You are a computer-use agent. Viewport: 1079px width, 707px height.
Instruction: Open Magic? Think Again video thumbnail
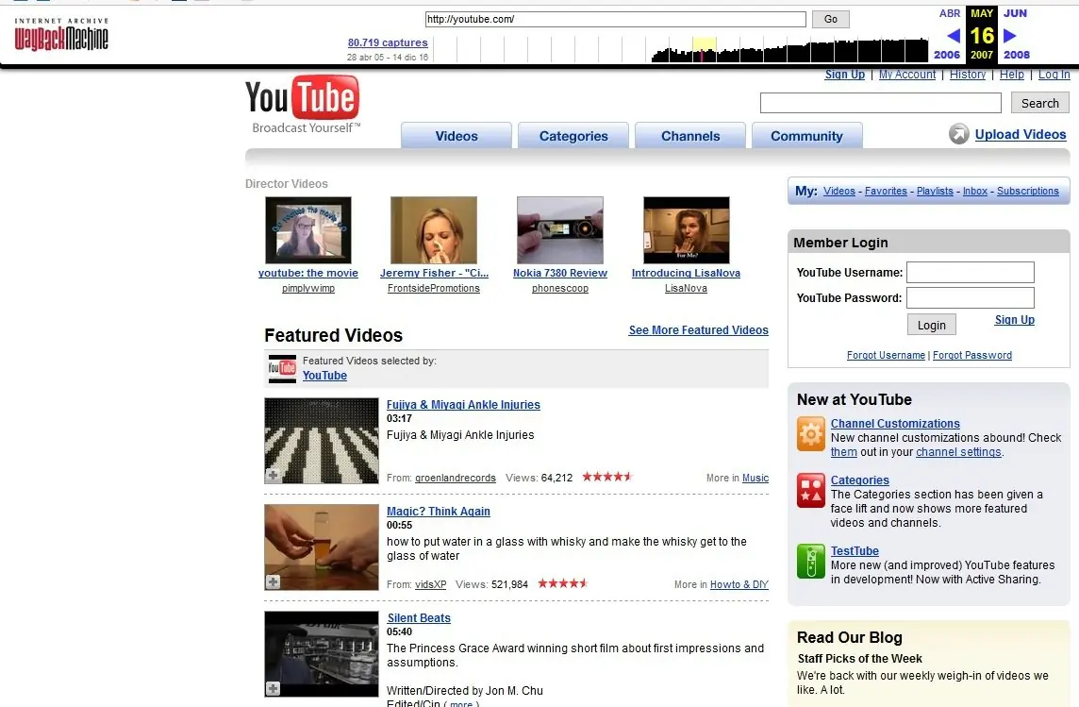(322, 547)
